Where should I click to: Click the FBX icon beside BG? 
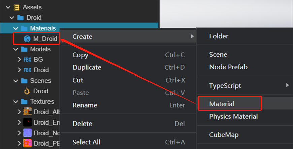coord(27,60)
